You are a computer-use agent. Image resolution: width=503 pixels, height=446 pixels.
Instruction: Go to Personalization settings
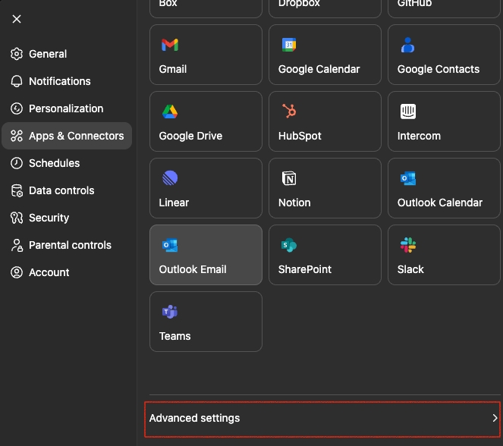66,108
